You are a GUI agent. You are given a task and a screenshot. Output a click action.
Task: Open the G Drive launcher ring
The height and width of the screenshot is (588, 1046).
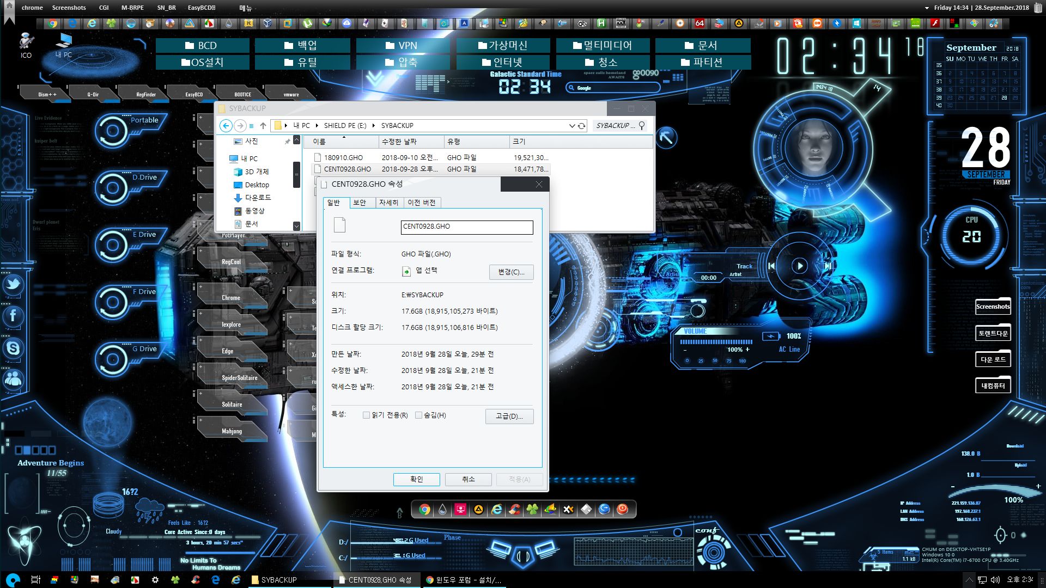112,359
